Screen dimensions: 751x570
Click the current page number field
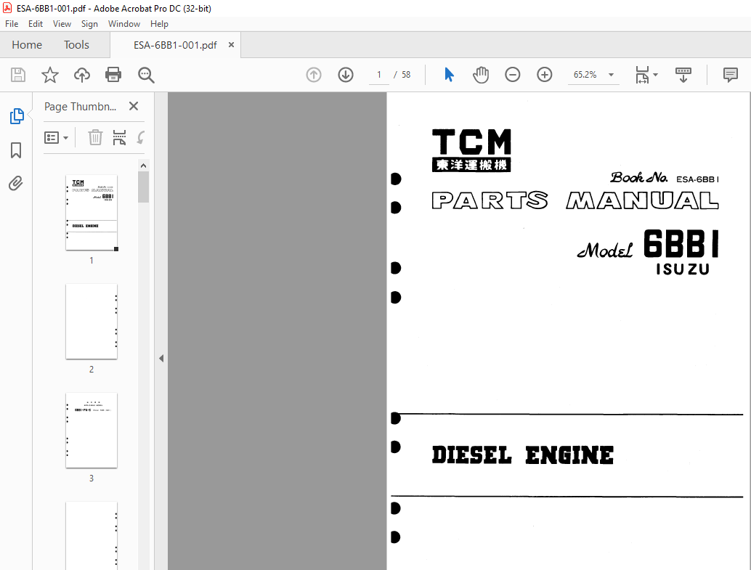click(x=379, y=75)
